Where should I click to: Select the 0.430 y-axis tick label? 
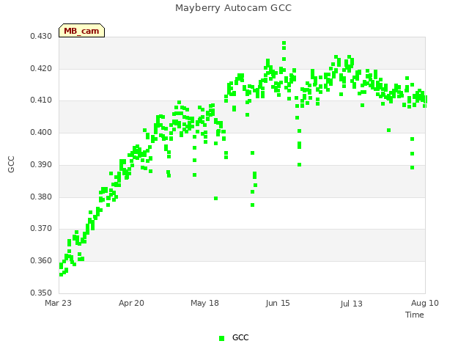pyautogui.click(x=41, y=37)
